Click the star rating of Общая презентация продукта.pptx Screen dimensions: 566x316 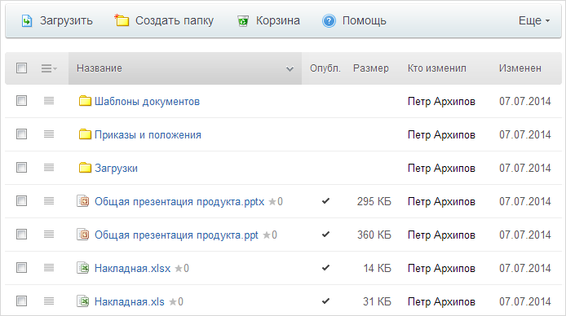click(x=276, y=201)
